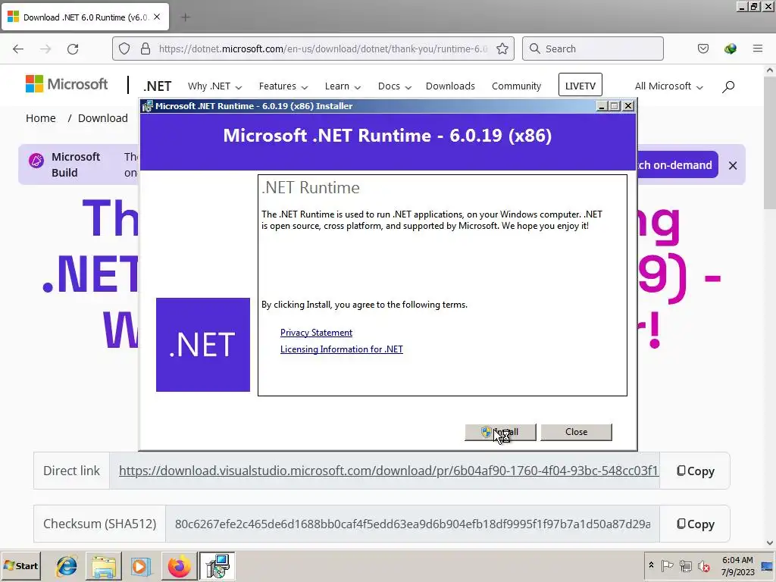Open the Community nav item

pyautogui.click(x=516, y=86)
